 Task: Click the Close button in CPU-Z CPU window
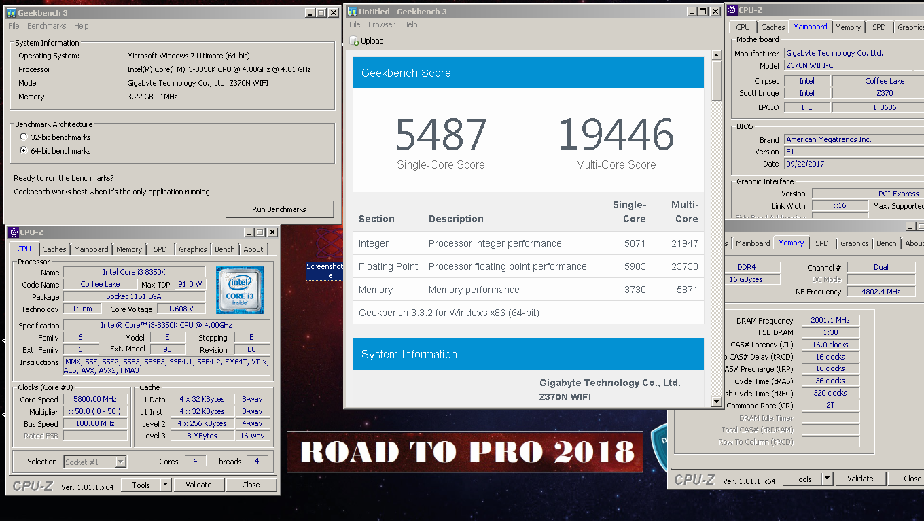click(251, 485)
